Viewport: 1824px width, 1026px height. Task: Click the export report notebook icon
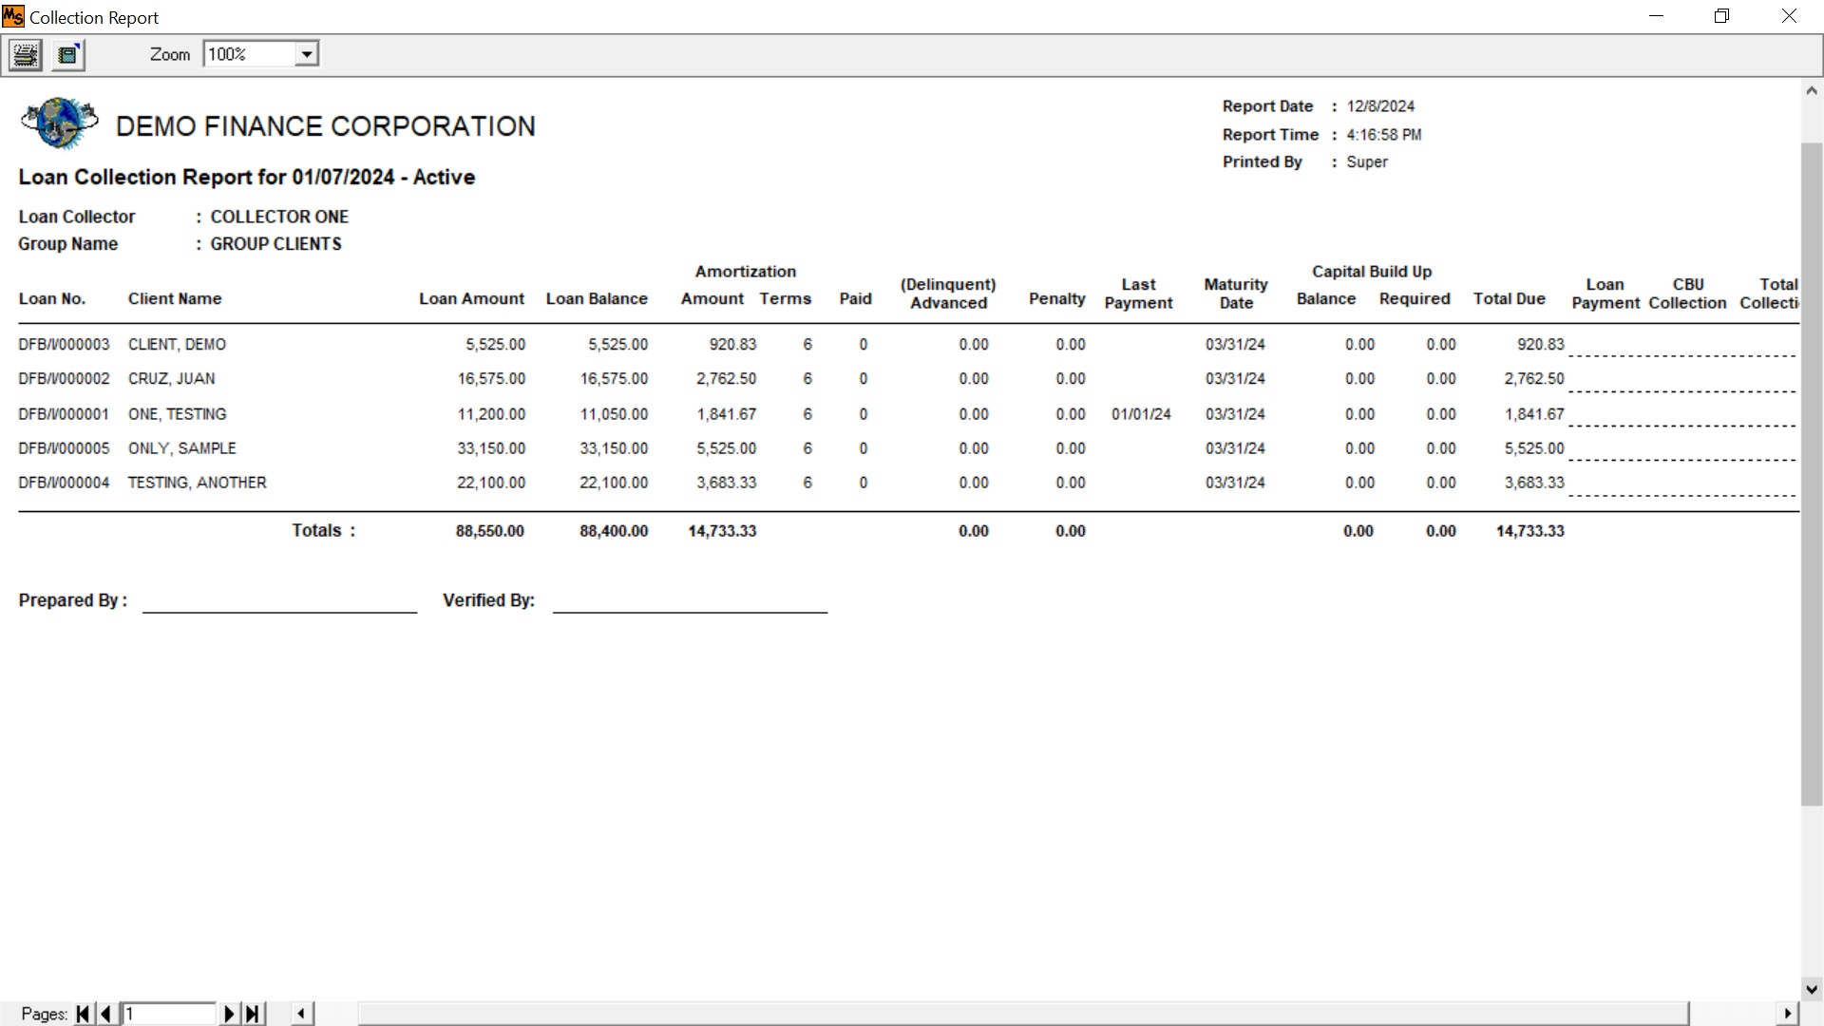coord(68,55)
